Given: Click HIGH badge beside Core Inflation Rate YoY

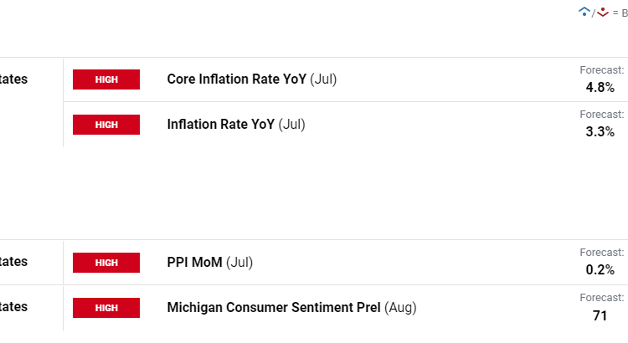Looking at the screenshot, I should pyautogui.click(x=106, y=79).
